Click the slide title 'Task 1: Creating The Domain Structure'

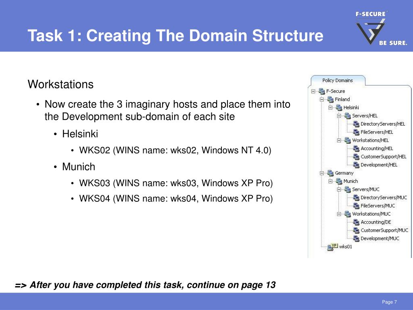175,36
